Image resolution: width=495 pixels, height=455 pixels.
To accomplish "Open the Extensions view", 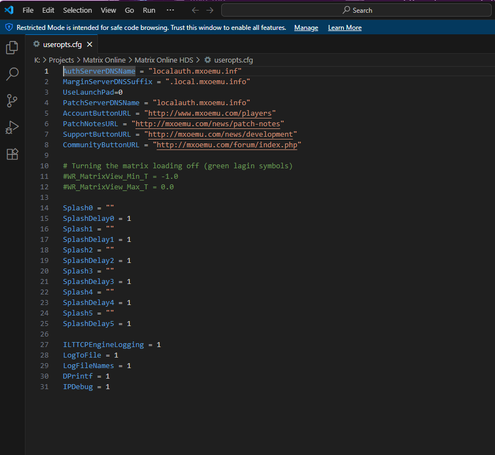I will pyautogui.click(x=12, y=154).
